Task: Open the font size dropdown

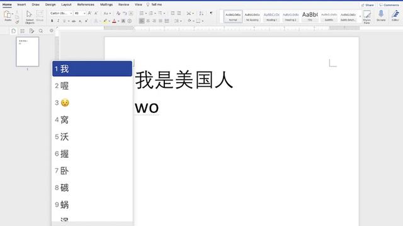Action: 84,13
